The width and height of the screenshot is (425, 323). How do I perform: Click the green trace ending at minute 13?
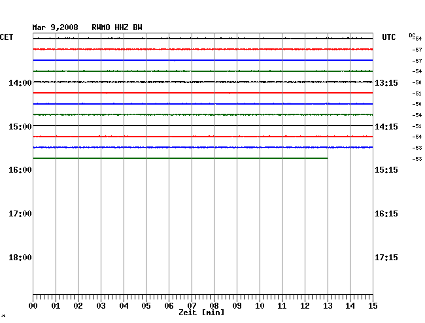pos(180,158)
